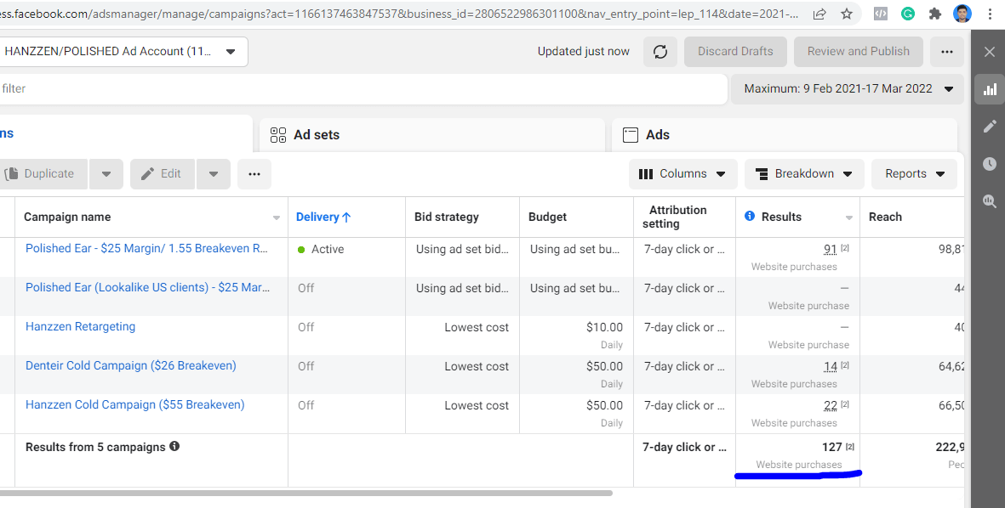Open the charts icon in right sidebar
Screen dimensions: 1005x508
click(x=989, y=89)
